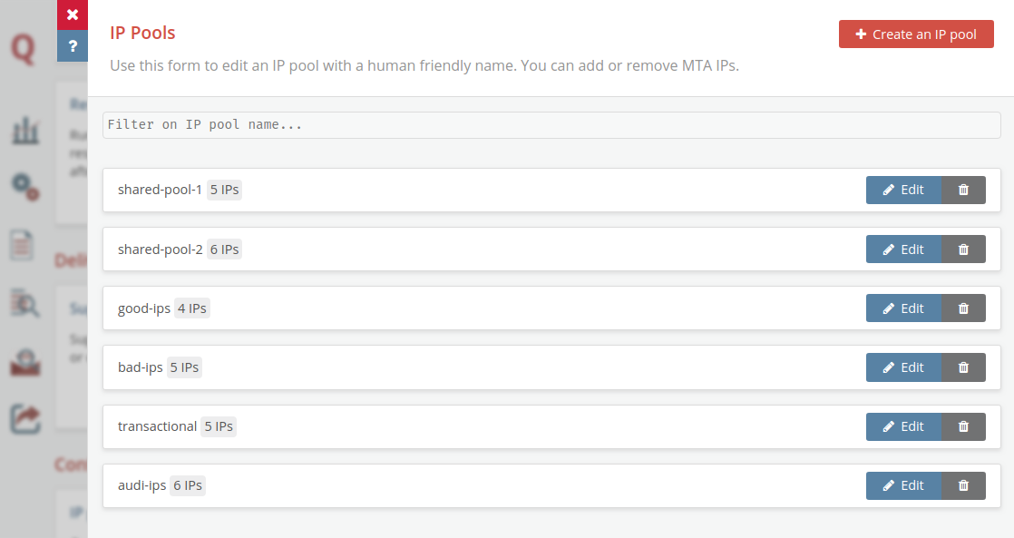Select the log document icon in sidebar
Image resolution: width=1014 pixels, height=538 pixels.
(x=24, y=245)
